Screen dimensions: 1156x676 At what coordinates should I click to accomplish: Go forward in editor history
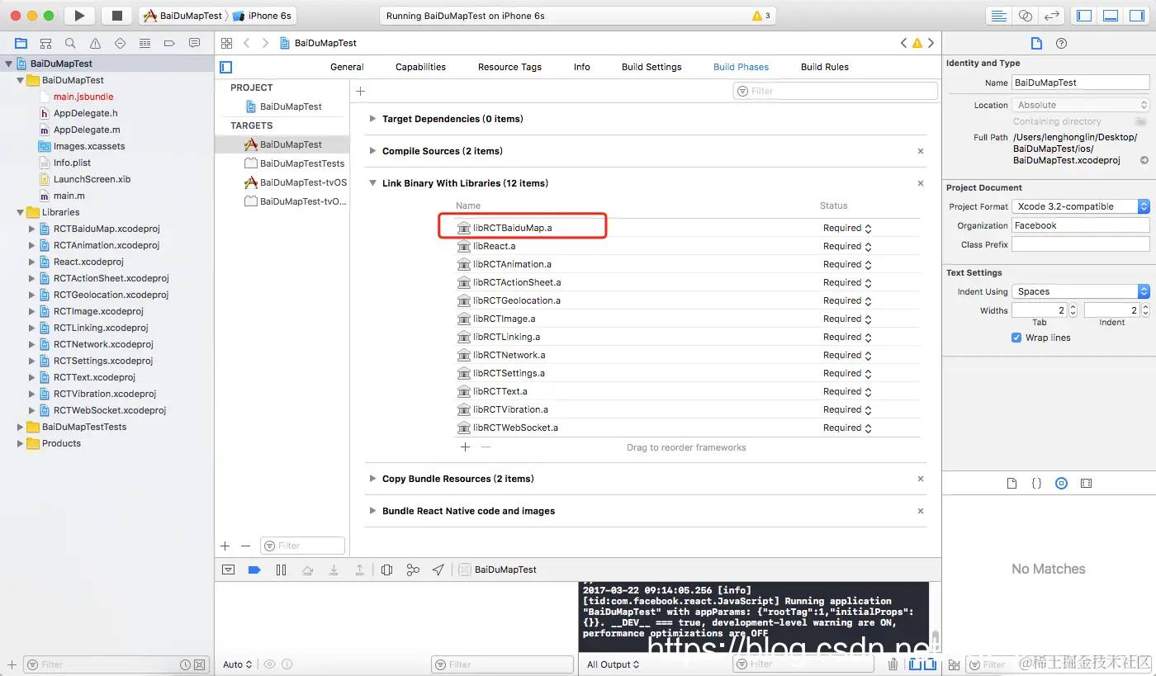[x=266, y=43]
